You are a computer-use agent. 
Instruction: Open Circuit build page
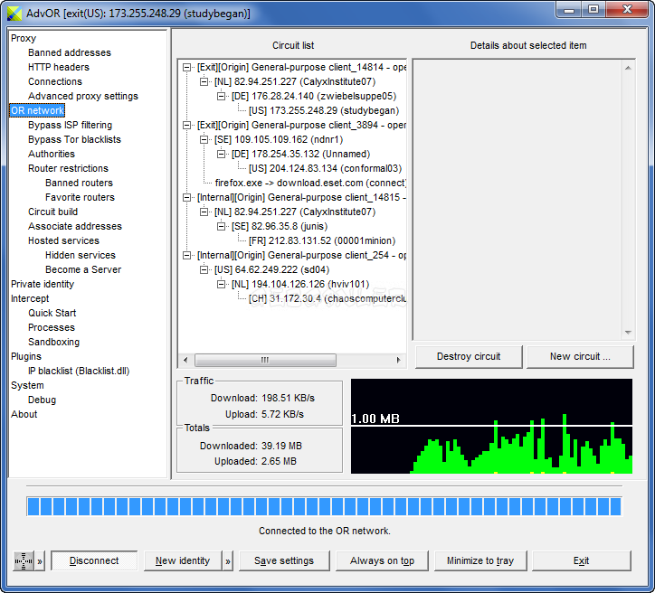52,212
